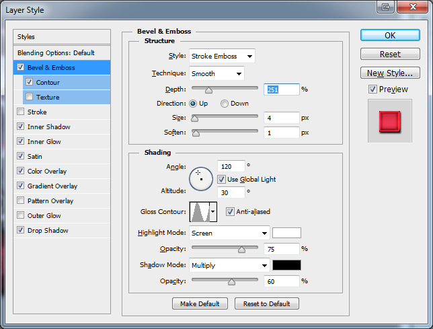Click the Gloss Contour curve thumbnail
Viewport: 433px width, 329px height.
click(200, 212)
